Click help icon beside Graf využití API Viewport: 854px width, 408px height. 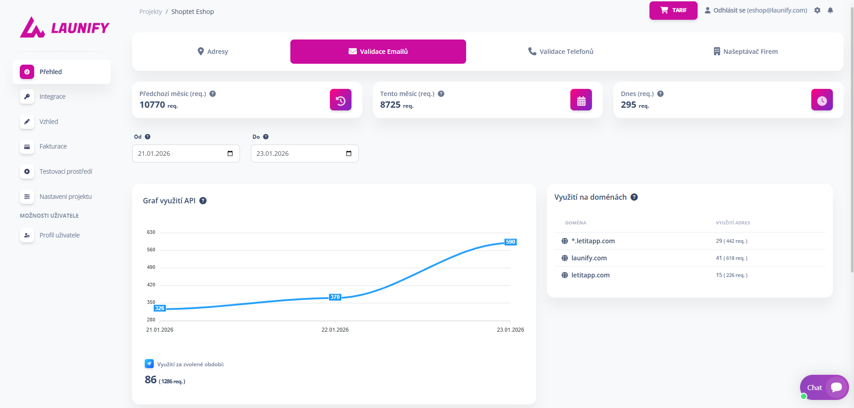(x=203, y=201)
